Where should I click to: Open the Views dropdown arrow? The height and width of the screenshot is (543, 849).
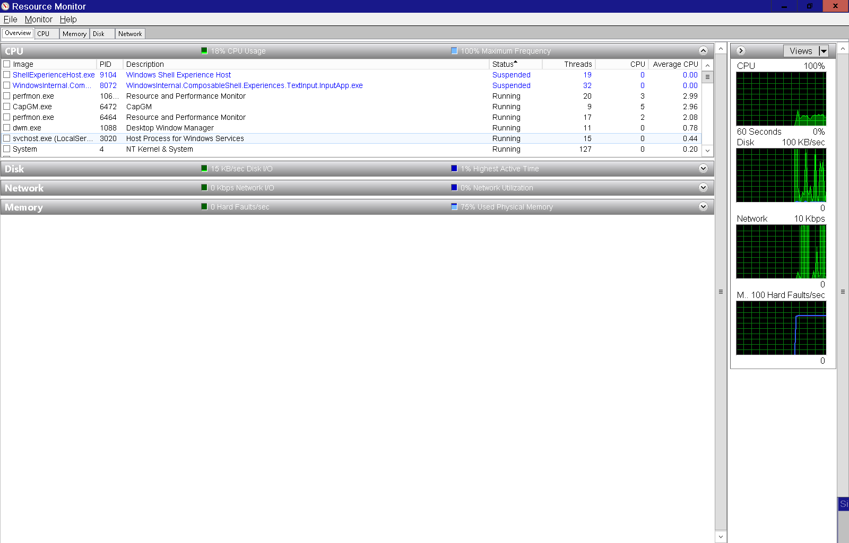pos(823,51)
